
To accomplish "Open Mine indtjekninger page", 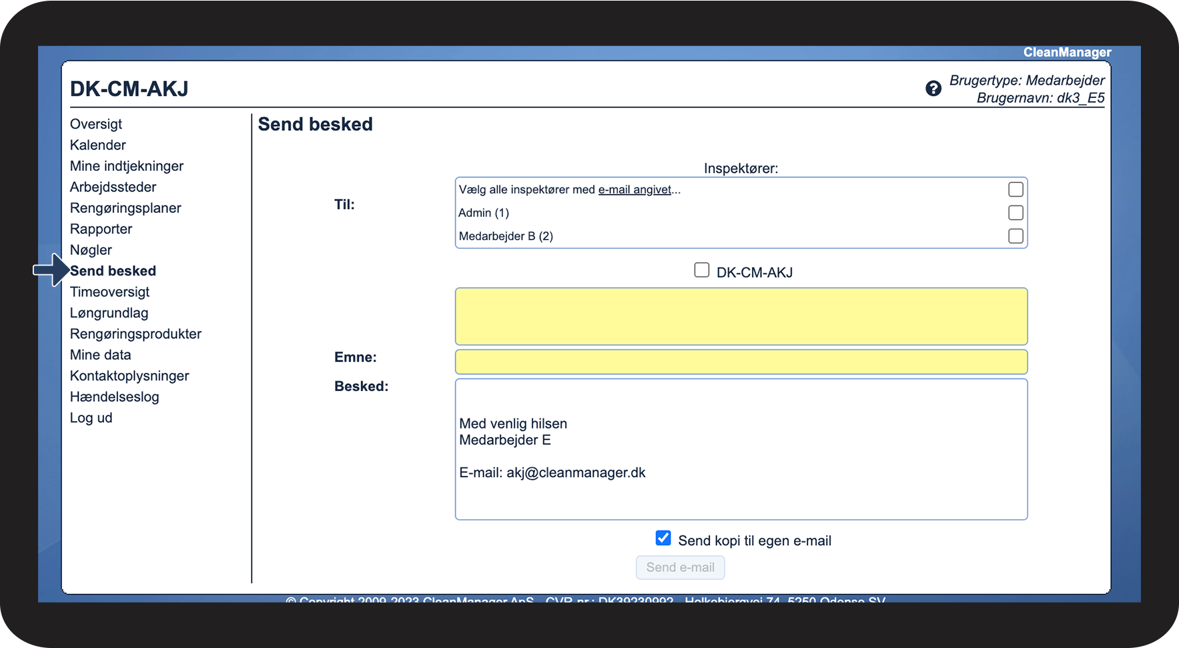I will [x=127, y=166].
